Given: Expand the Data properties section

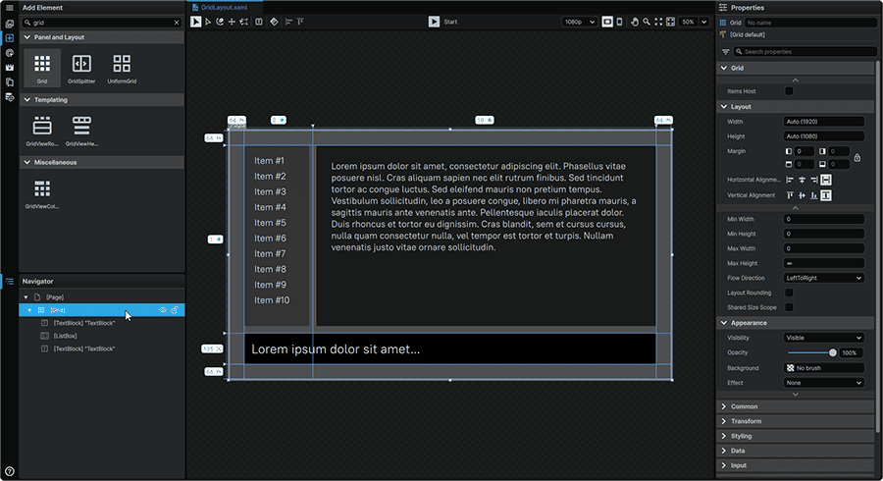Looking at the screenshot, I should [724, 451].
